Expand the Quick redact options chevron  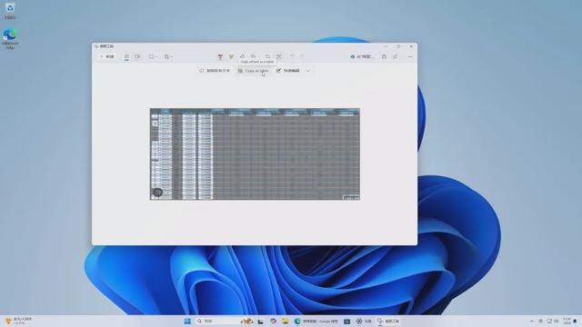point(308,71)
